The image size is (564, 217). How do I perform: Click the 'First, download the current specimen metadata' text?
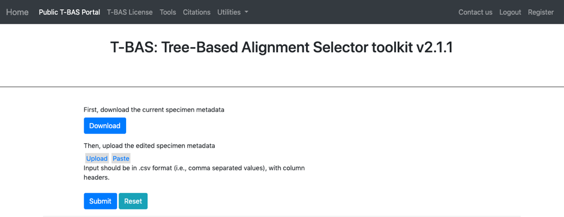tap(154, 110)
